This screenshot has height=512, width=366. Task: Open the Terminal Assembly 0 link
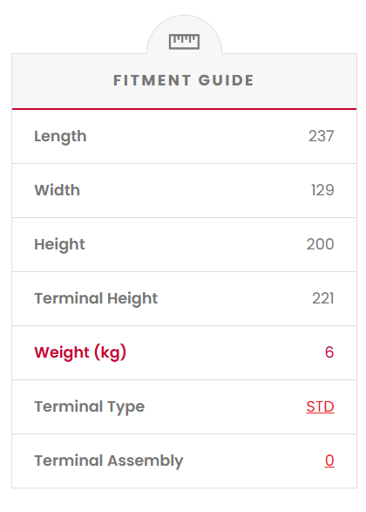(x=329, y=461)
